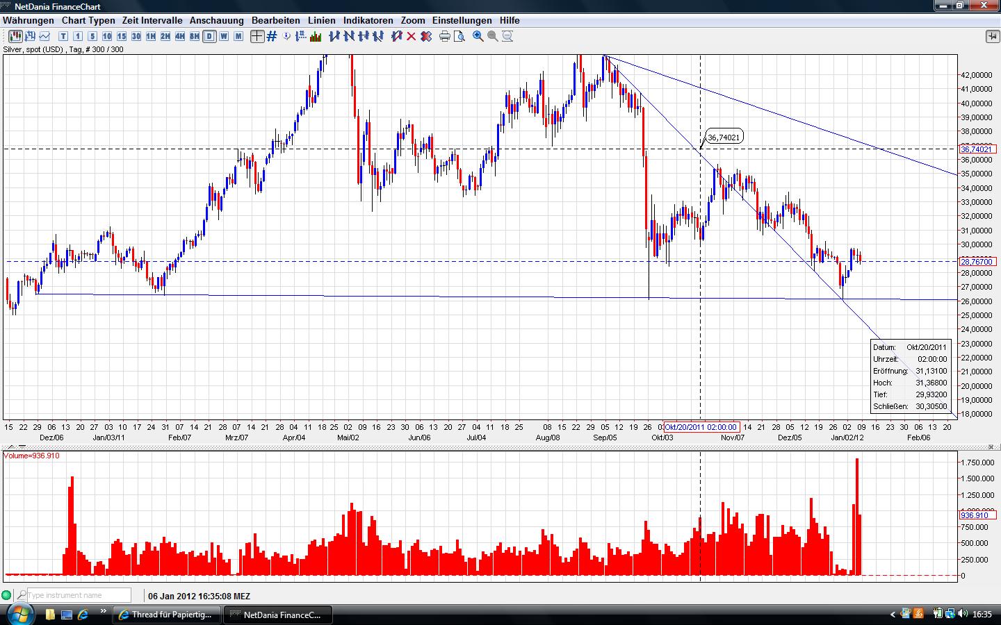Open the indicators bar chart icon
Viewport: 1001px width, 625px height.
pyautogui.click(x=315, y=36)
